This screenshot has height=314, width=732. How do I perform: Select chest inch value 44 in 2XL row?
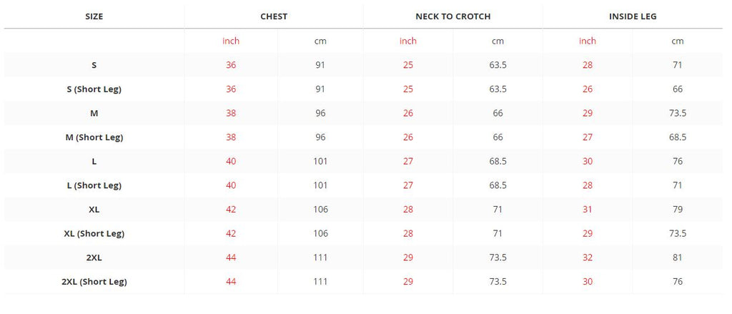(231, 257)
